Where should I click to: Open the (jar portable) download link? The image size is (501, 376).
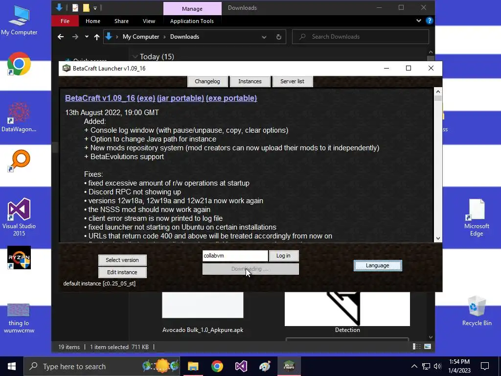pyautogui.click(x=181, y=98)
